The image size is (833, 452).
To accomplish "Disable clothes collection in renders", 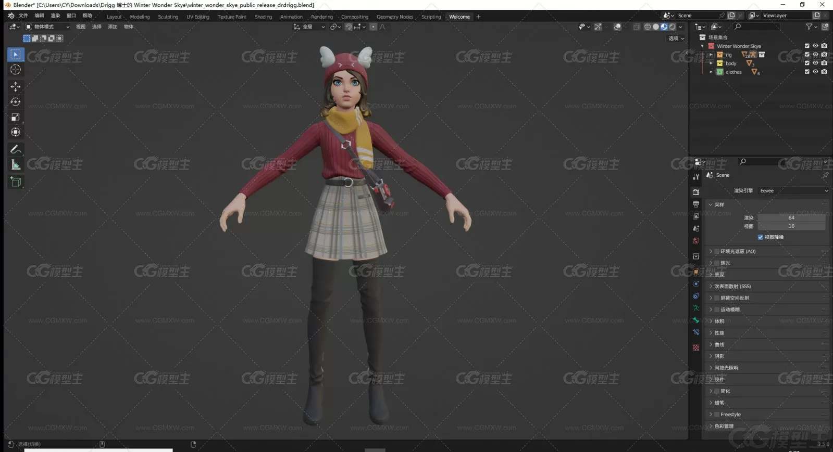I will pyautogui.click(x=824, y=72).
